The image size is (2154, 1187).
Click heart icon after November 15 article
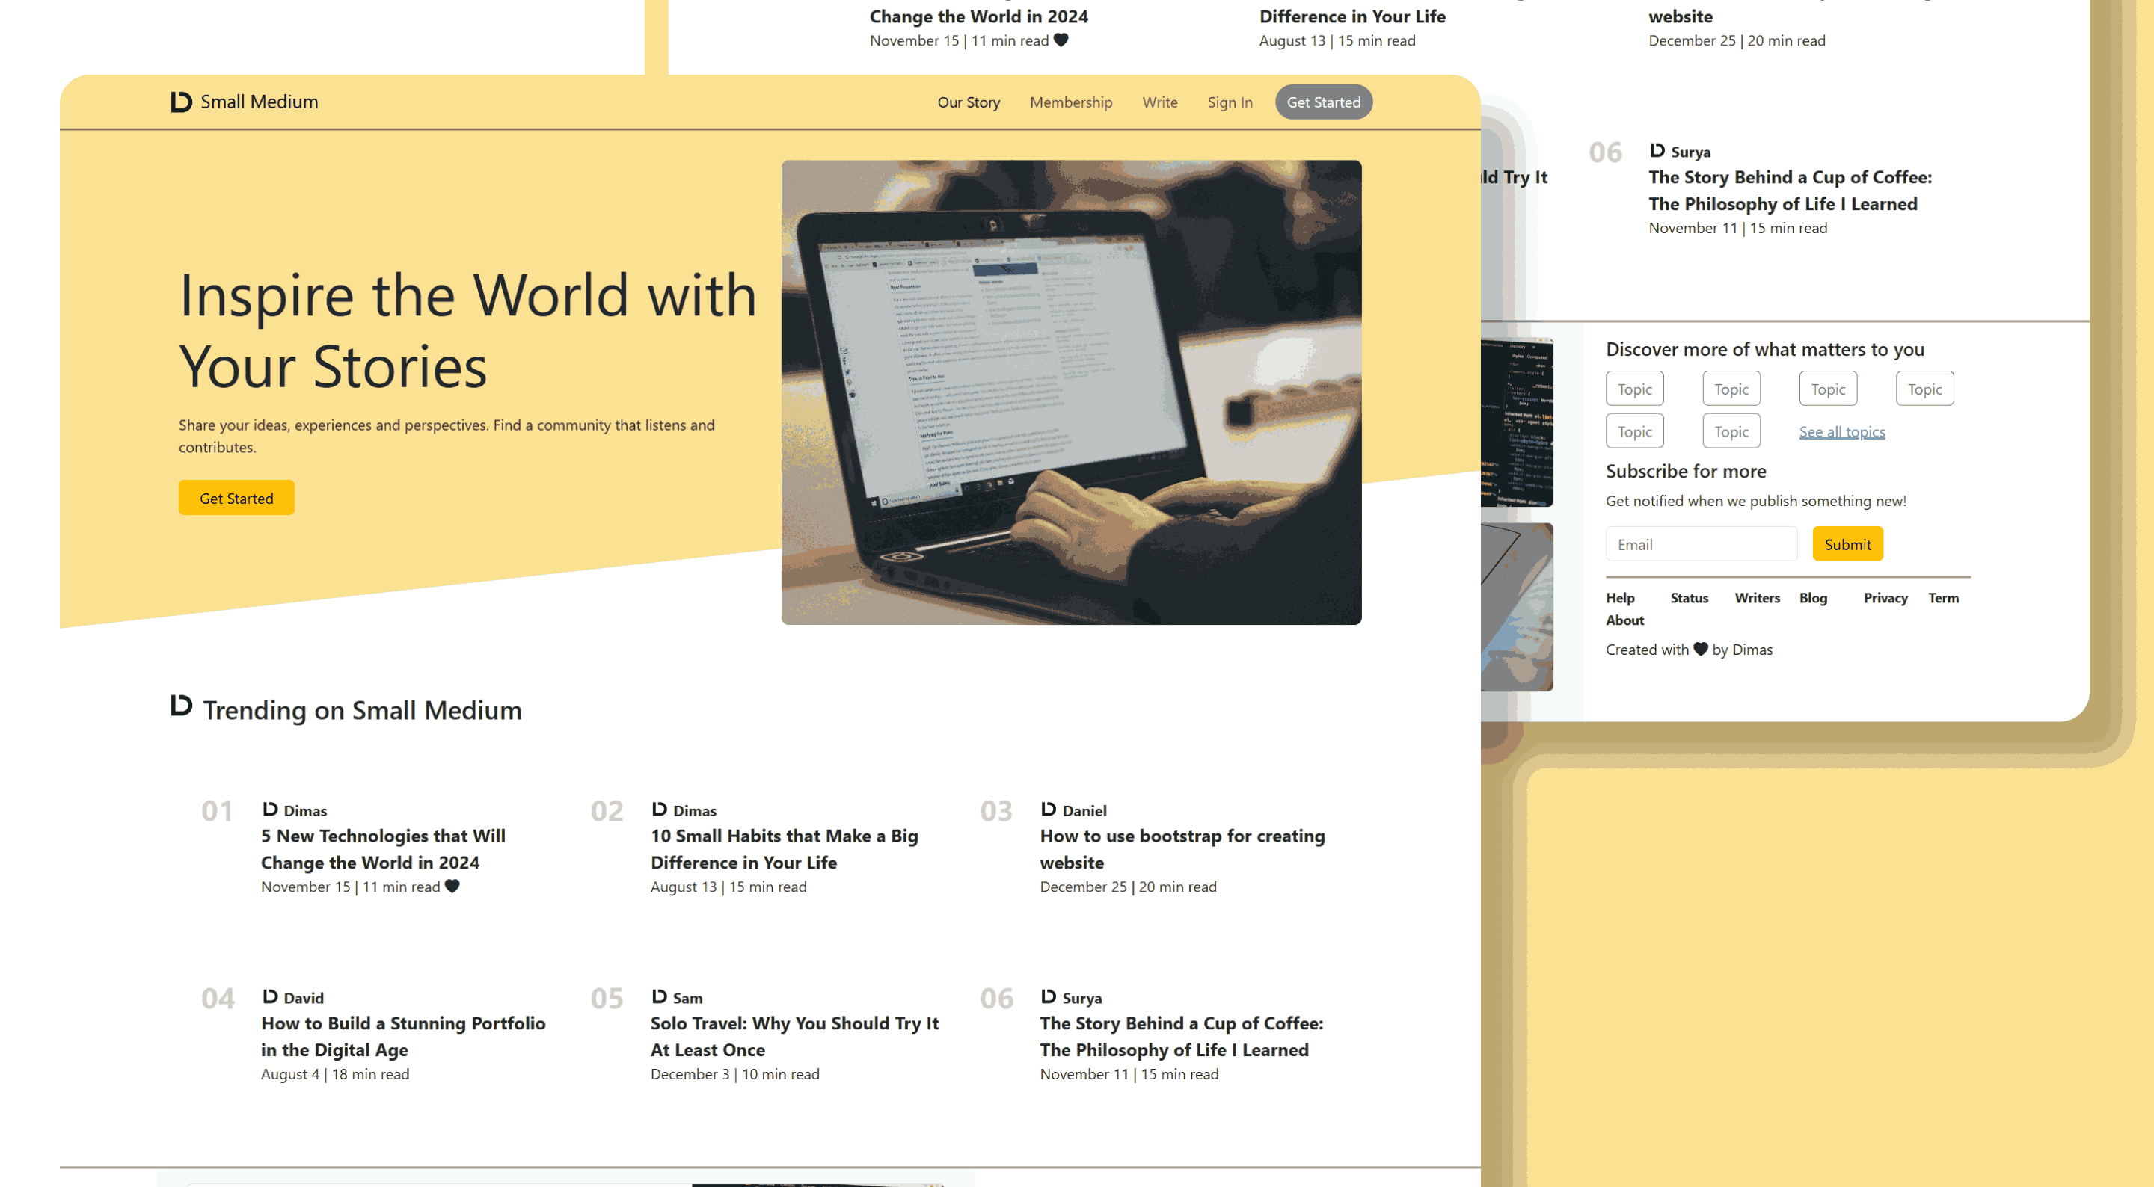452,886
